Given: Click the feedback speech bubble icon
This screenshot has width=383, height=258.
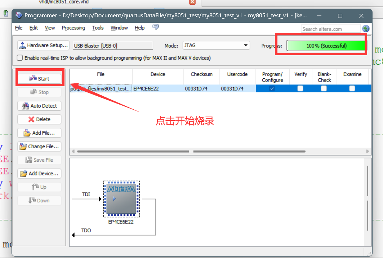Looking at the screenshot, I should click(156, 27).
